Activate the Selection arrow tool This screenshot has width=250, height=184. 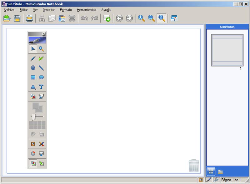33,48
